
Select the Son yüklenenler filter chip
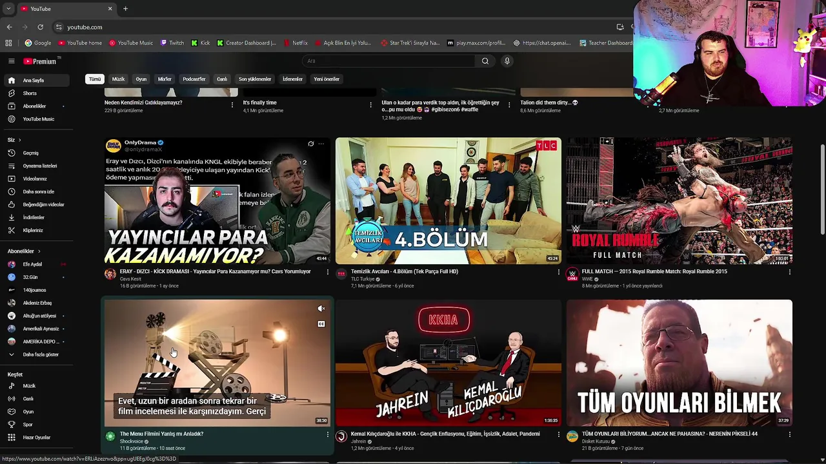[255, 79]
